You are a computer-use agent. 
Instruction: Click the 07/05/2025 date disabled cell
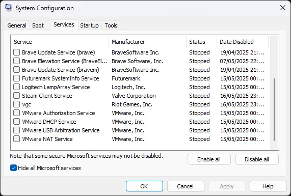(242, 61)
